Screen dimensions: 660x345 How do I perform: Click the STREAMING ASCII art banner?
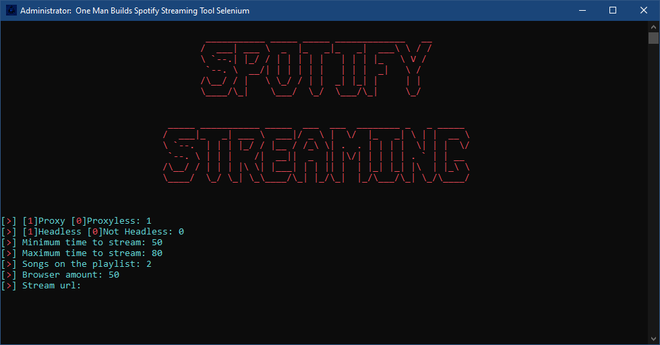(316, 155)
